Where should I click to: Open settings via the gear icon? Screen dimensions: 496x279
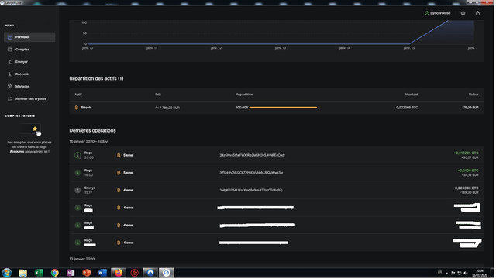click(x=463, y=13)
